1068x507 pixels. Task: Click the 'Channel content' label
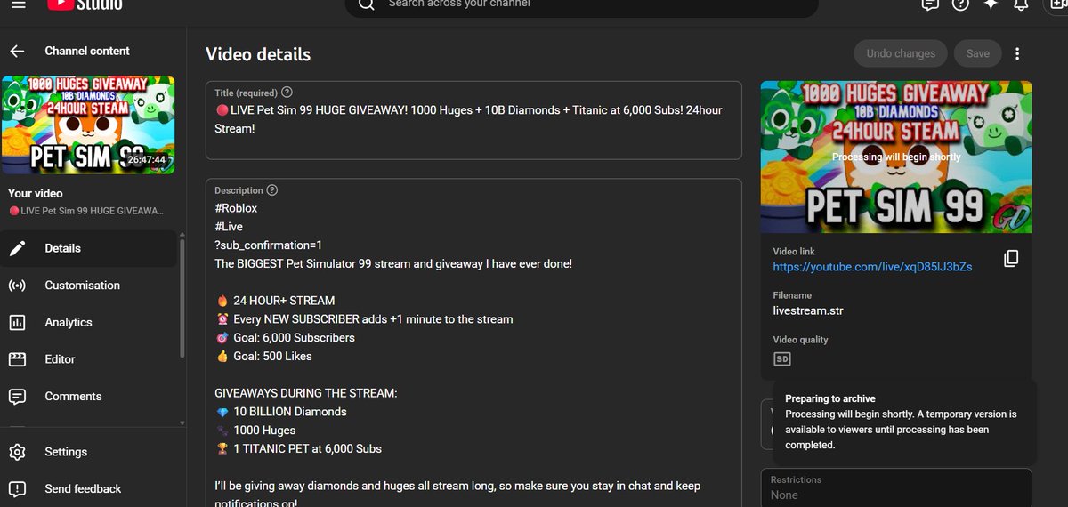point(87,52)
